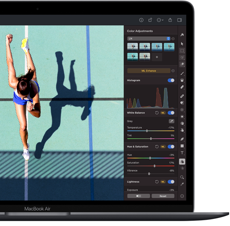Toggle the White Balance switch
This screenshot has height=226, width=230.
(171, 113)
